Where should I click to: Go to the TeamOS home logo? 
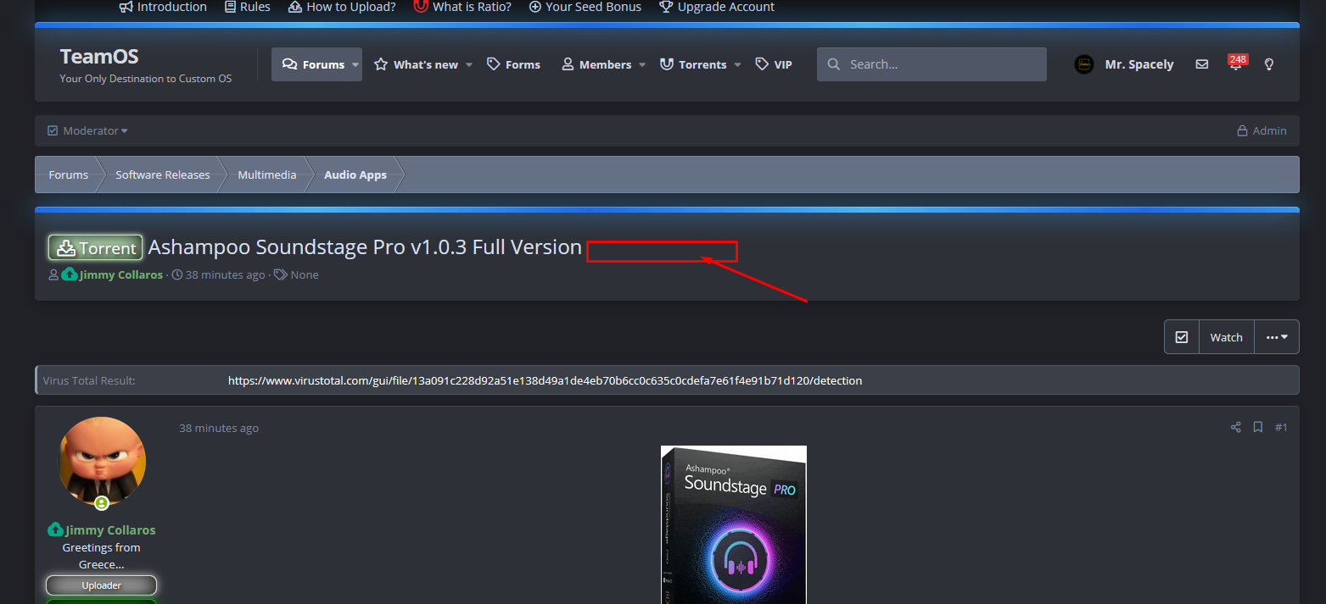(x=99, y=57)
